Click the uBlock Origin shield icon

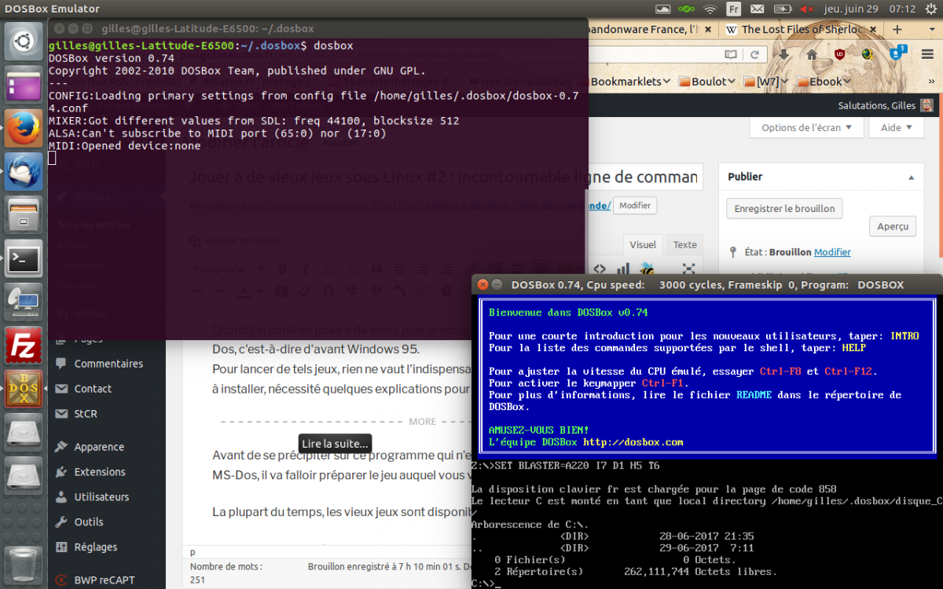coord(840,55)
